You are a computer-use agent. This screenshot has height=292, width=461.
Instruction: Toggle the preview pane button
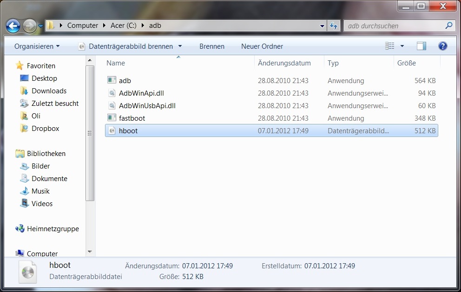click(x=421, y=46)
